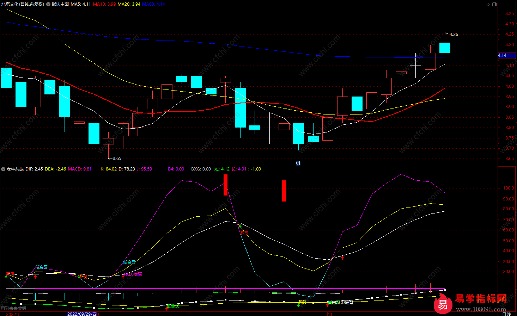The height and width of the screenshot is (316, 517).
Task: Click the diamond icon at top right
Action: point(488,4)
